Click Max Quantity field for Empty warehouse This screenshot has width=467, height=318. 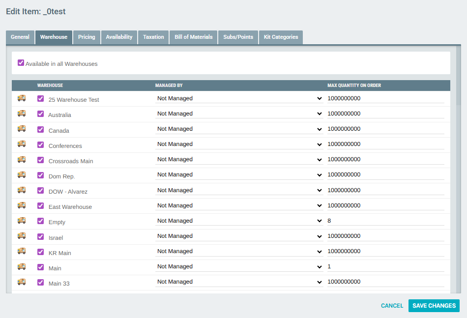tap(385, 221)
